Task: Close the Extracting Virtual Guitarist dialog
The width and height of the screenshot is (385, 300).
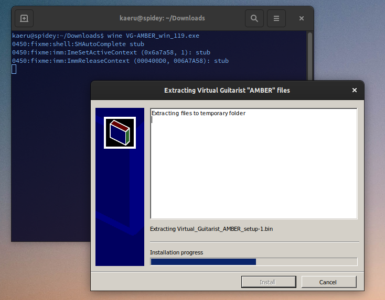Action: [x=354, y=90]
